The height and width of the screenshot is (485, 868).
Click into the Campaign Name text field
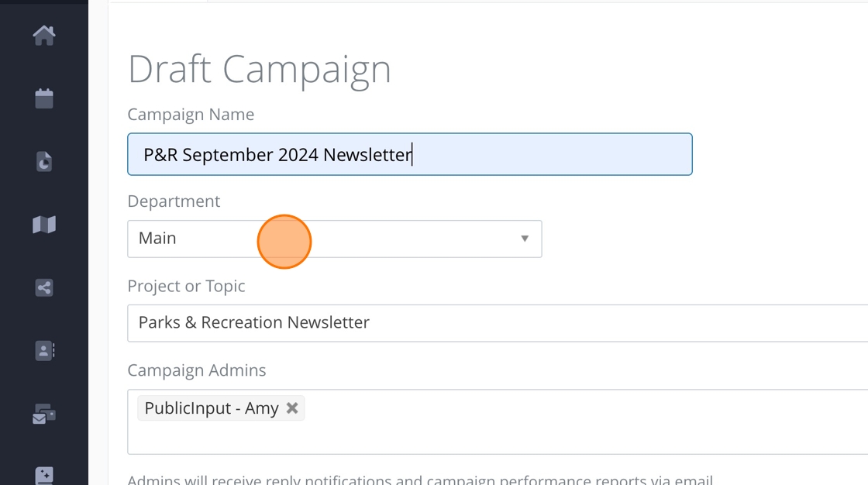pyautogui.click(x=542, y=154)
